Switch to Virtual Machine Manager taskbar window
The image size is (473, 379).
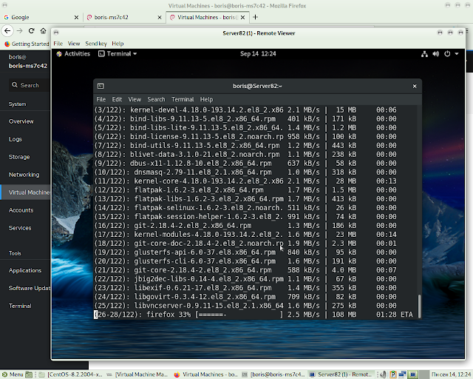click(x=137, y=375)
